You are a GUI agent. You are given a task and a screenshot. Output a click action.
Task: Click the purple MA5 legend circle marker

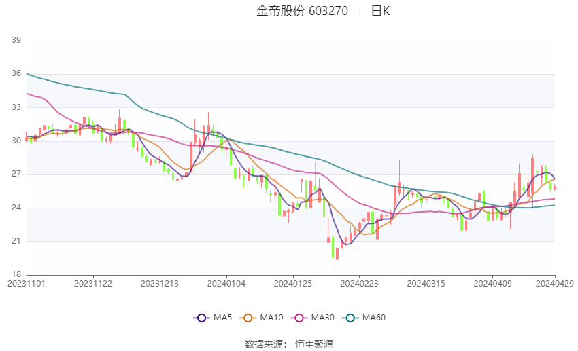(x=201, y=317)
